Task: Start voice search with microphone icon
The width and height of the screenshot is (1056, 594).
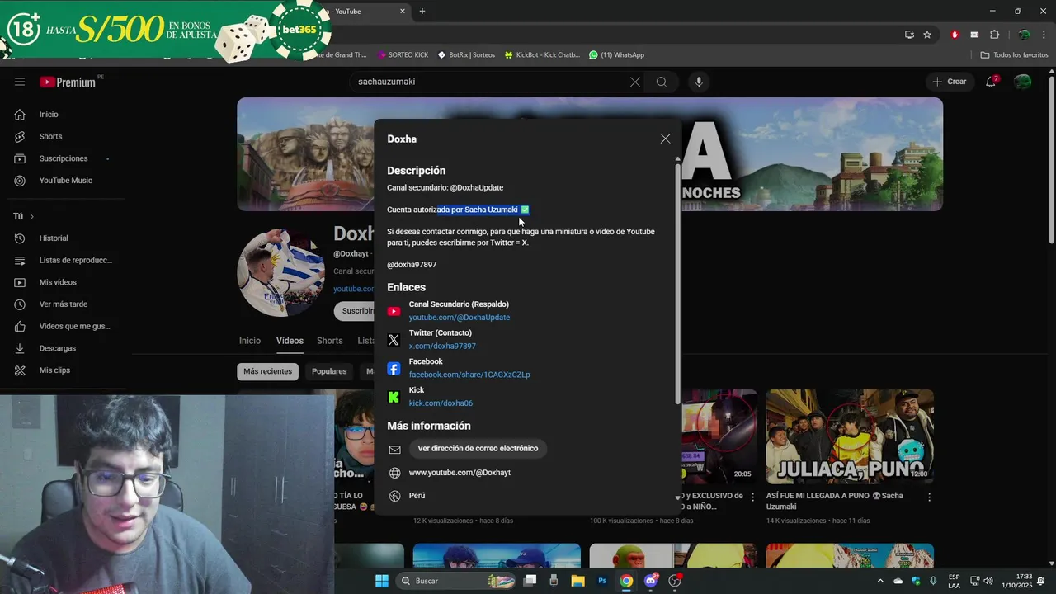Action: [699, 82]
